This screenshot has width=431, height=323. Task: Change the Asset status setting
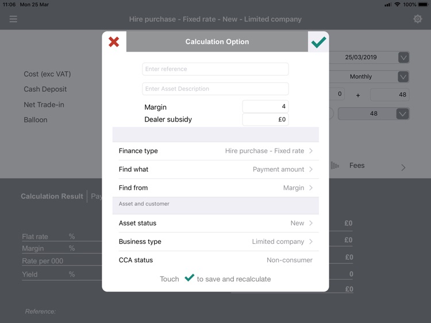tap(215, 223)
